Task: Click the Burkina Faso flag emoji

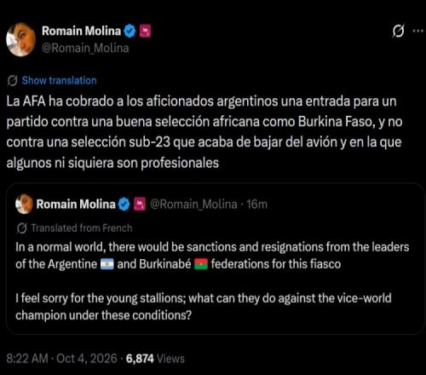Action: coord(201,264)
